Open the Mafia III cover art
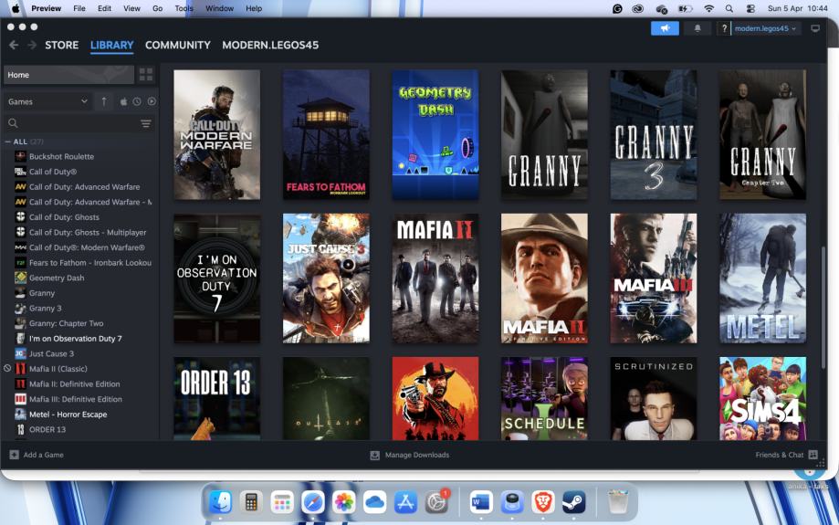The height and width of the screenshot is (525, 839). (654, 278)
